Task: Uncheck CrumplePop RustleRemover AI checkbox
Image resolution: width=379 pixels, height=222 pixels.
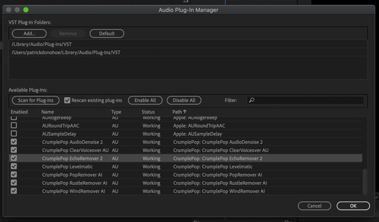Action: coord(14,183)
